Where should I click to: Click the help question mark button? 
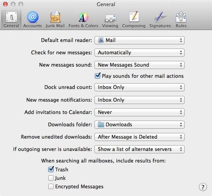coord(203,187)
